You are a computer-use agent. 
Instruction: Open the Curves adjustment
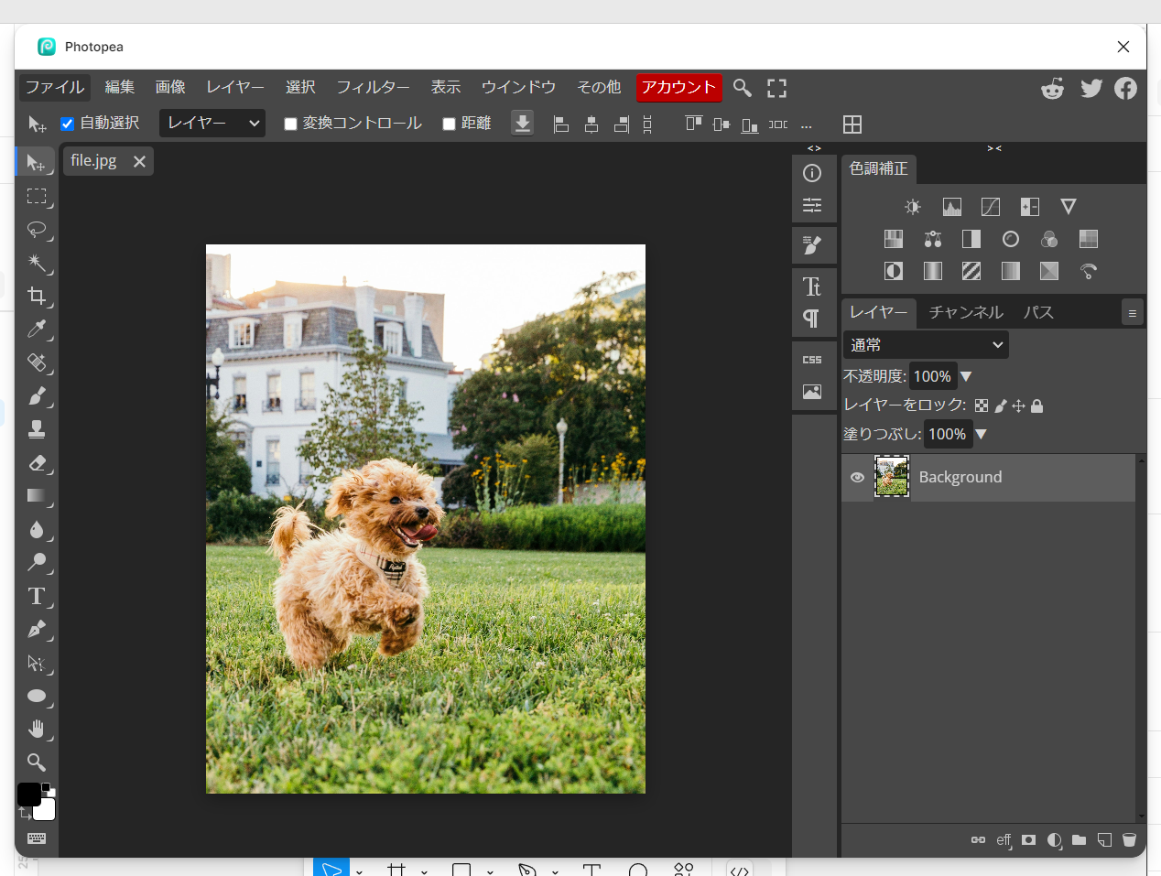(990, 207)
